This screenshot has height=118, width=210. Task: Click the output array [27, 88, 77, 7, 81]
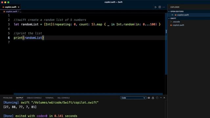point(20,107)
